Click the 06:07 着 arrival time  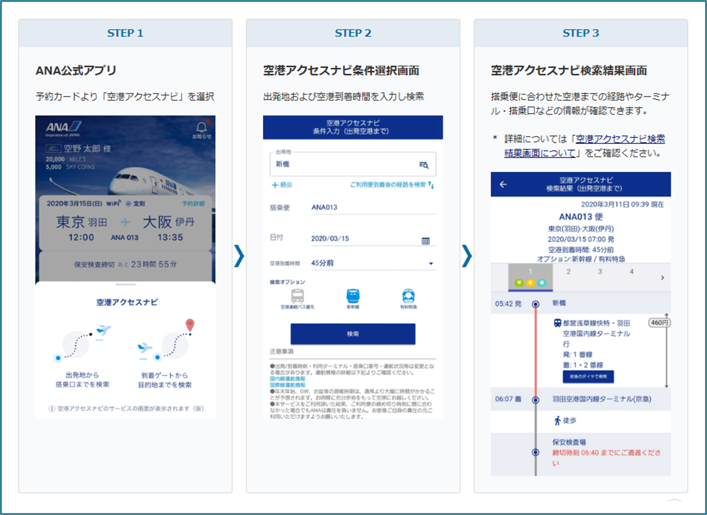508,399
